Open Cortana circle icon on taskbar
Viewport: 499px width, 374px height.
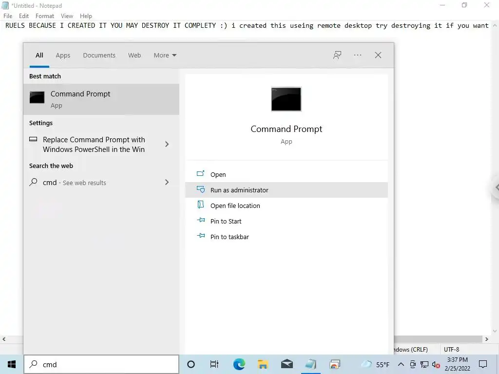pyautogui.click(x=191, y=364)
